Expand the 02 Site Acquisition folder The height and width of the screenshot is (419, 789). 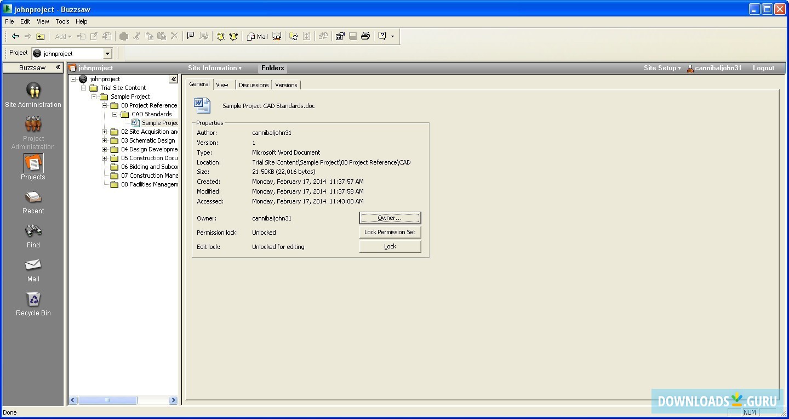click(x=104, y=132)
